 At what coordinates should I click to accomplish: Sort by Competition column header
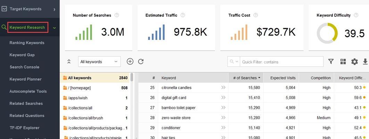coord(317,78)
